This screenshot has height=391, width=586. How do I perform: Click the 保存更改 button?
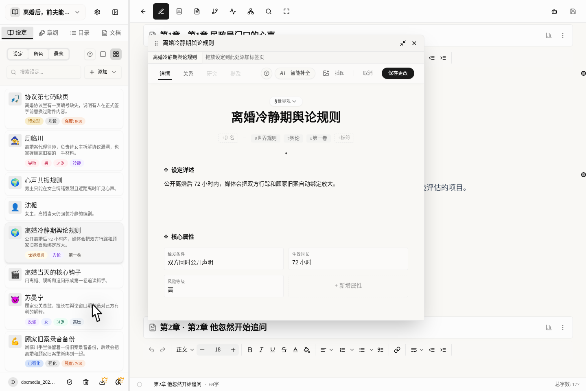point(398,73)
